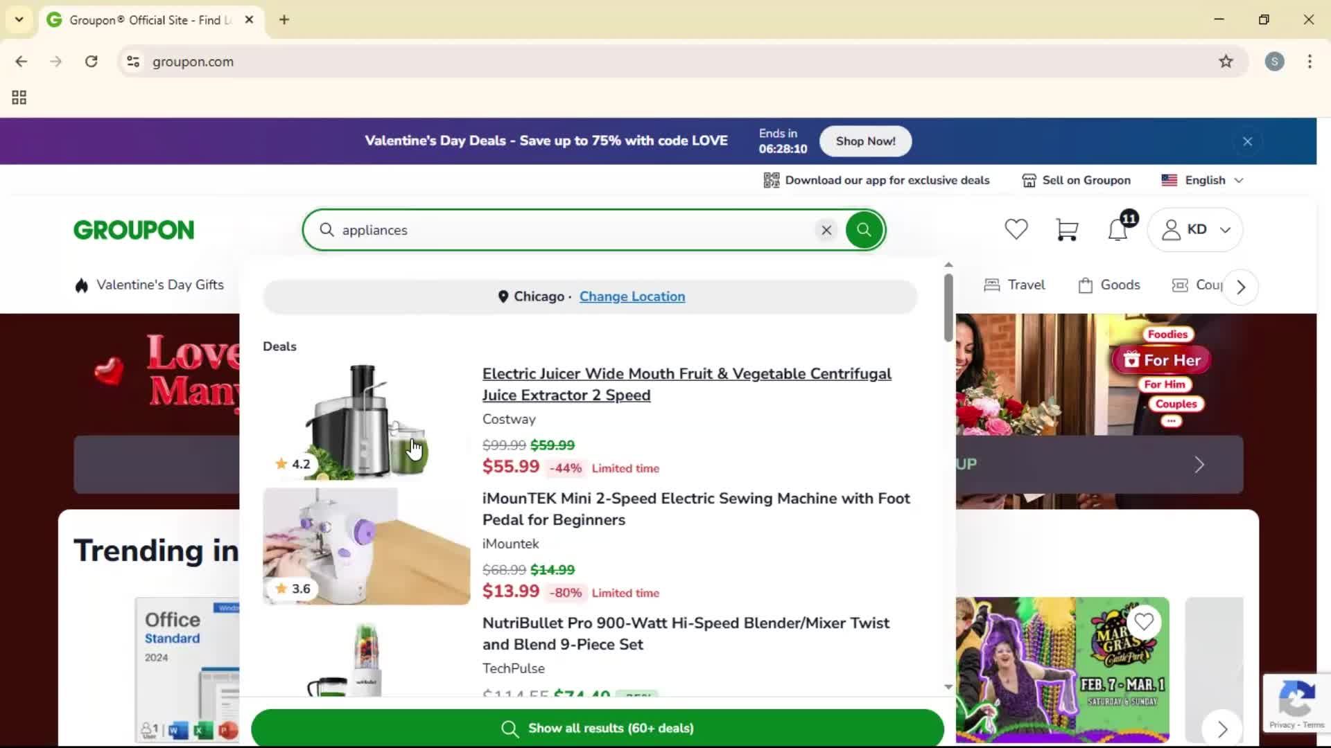Switch to the Travel category
This screenshot has width=1331, height=748.
[1014, 285]
